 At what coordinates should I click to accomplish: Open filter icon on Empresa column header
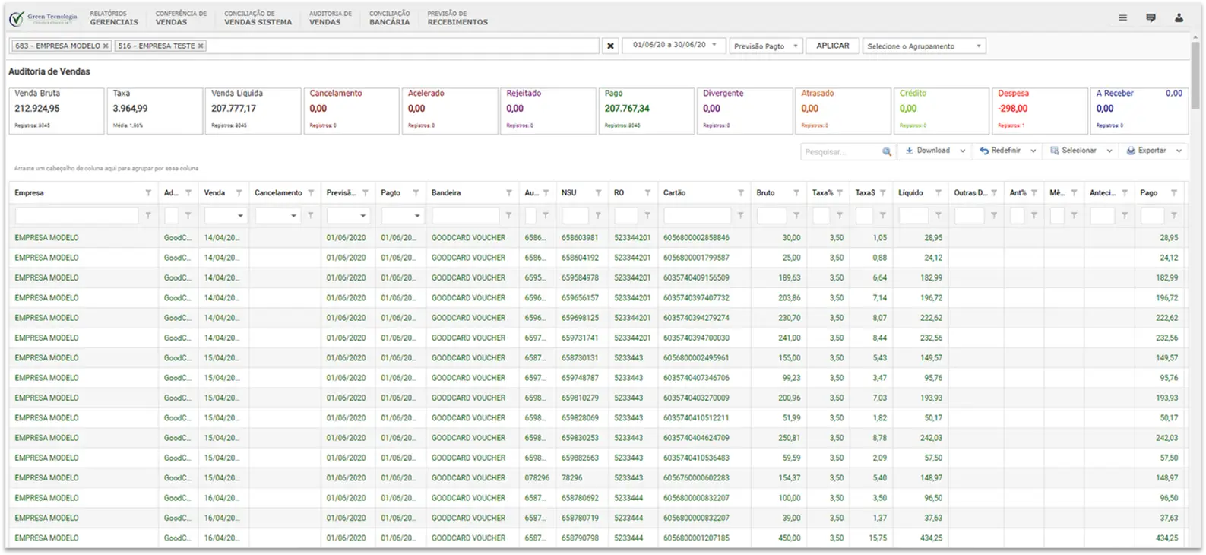click(148, 193)
